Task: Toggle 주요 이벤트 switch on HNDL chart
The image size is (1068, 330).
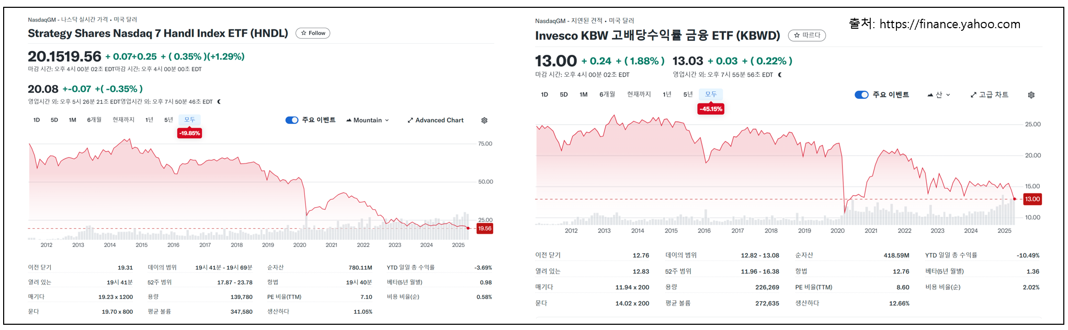Action: 292,120
